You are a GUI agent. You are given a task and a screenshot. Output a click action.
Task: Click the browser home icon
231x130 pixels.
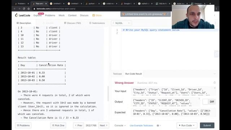coord(29,9)
